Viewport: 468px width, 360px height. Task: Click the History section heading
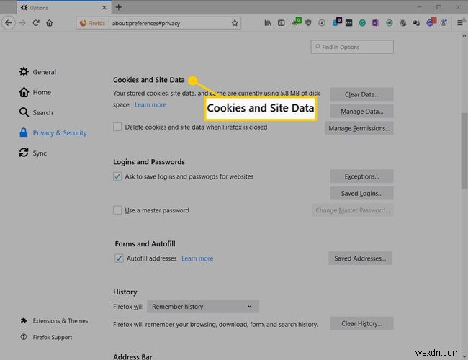click(125, 292)
